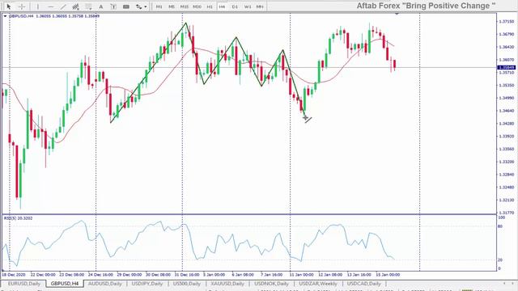
Task: Open the US500,Daily chart tab
Action: pos(187,284)
